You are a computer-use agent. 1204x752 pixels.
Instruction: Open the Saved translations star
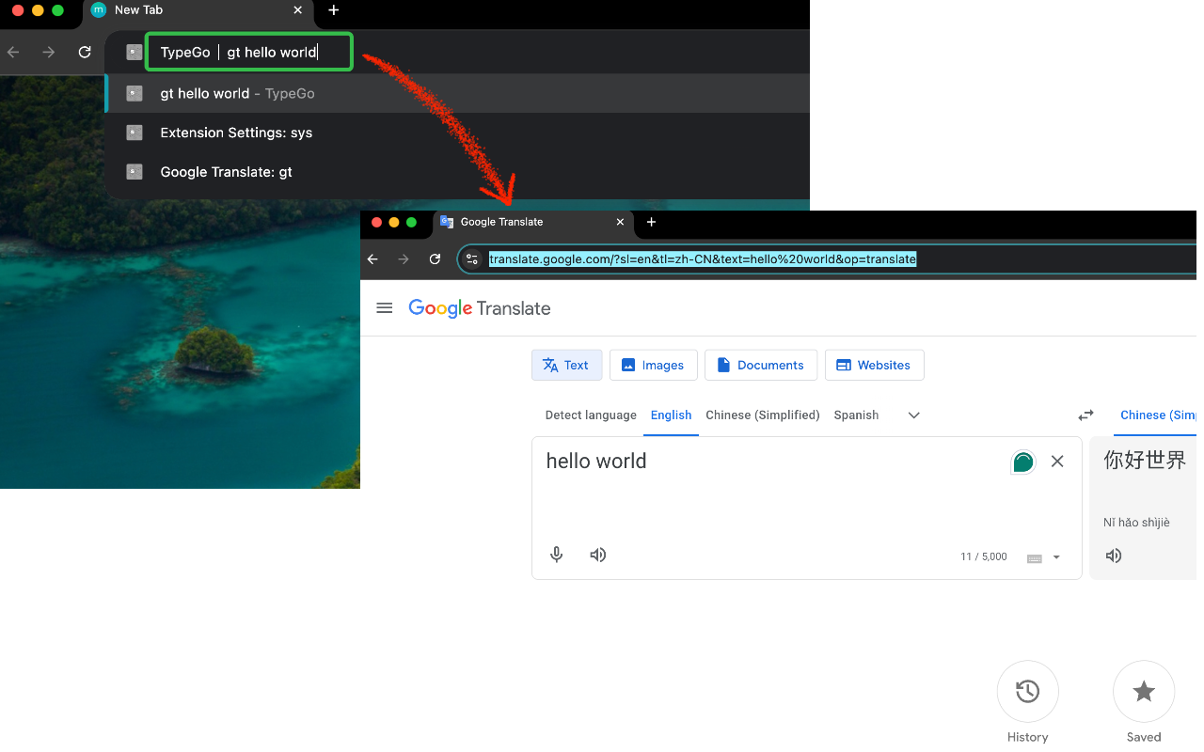pyautogui.click(x=1144, y=692)
